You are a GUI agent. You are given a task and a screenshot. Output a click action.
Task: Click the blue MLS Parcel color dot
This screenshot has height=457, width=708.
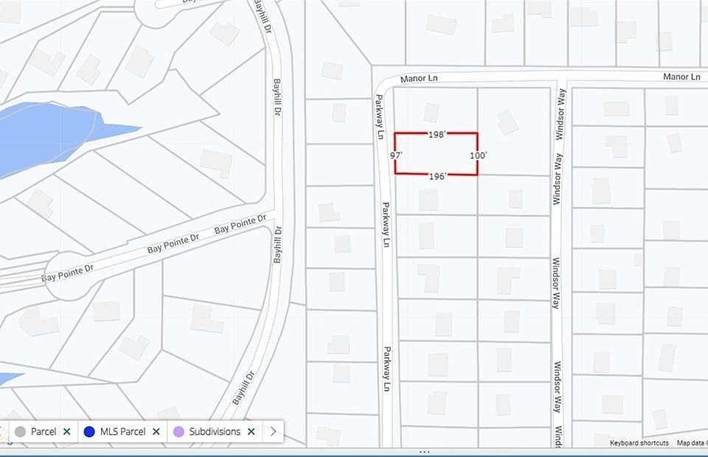[x=89, y=432]
